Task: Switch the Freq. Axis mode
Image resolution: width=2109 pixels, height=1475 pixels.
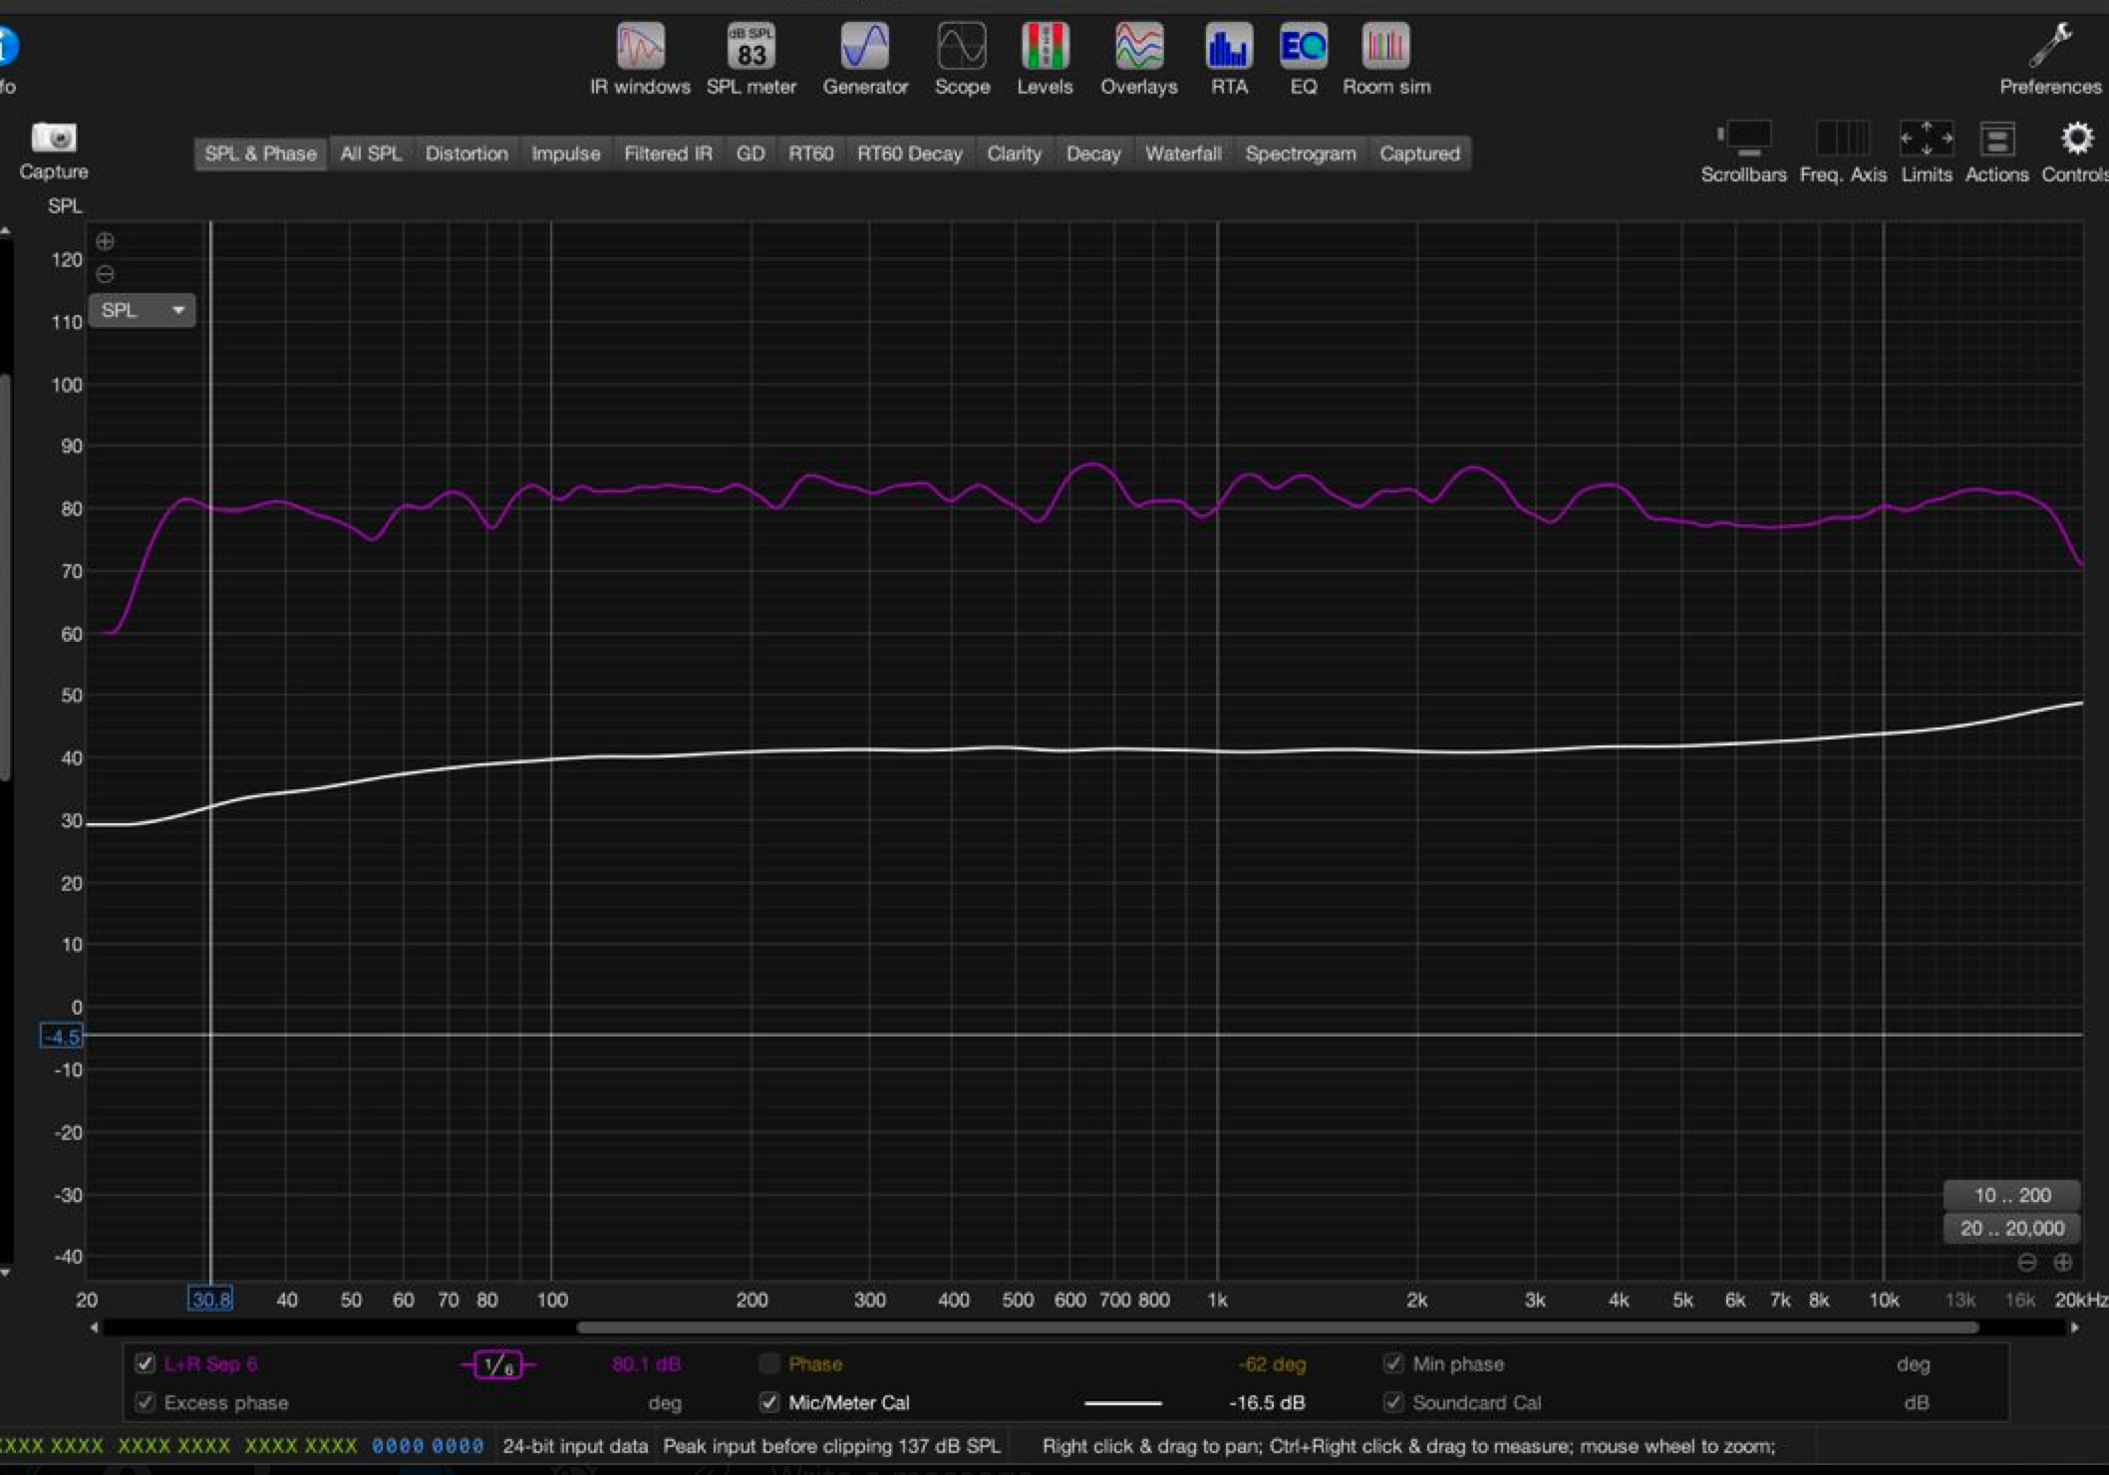Action: [x=1843, y=151]
